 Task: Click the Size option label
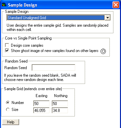point(15,110)
